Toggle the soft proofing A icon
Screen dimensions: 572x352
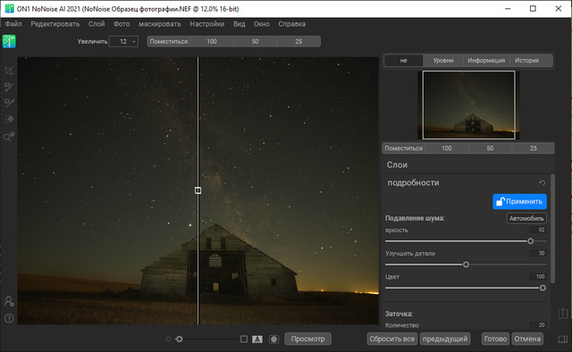coord(257,339)
